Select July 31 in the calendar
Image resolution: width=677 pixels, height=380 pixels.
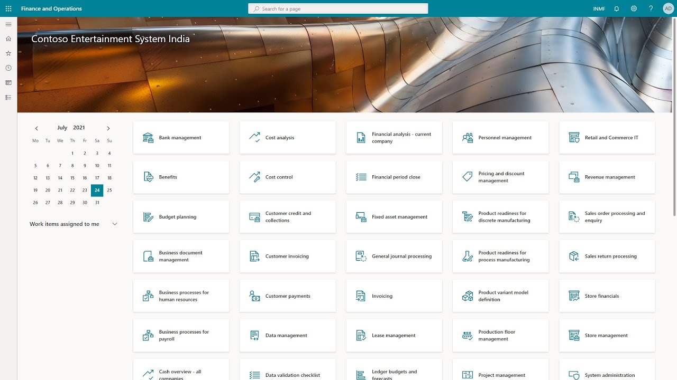click(97, 203)
